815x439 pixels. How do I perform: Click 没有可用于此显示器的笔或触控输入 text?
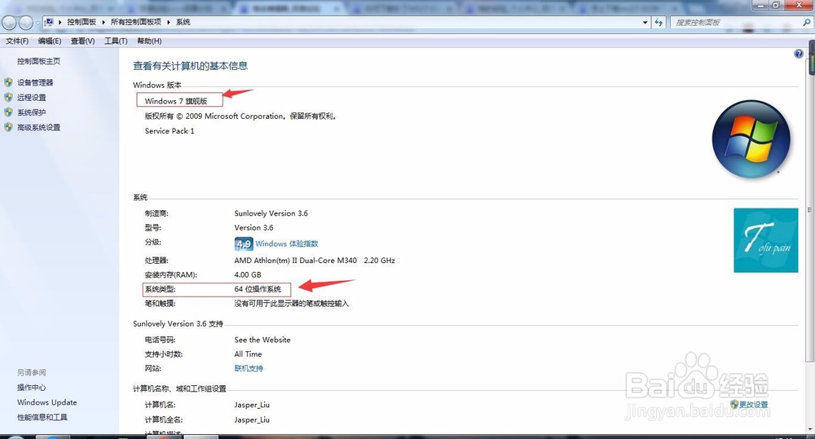pos(292,304)
